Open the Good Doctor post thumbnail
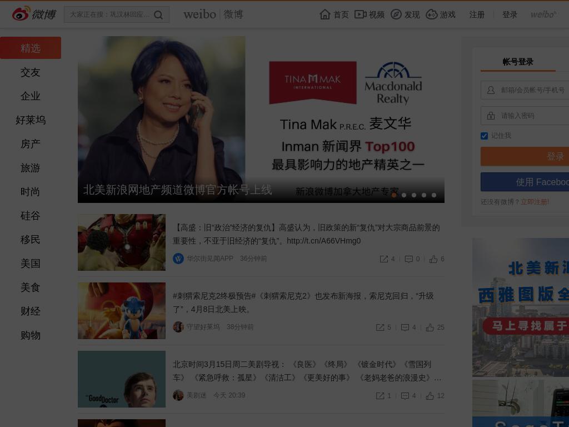The image size is (569, 427). (122, 379)
